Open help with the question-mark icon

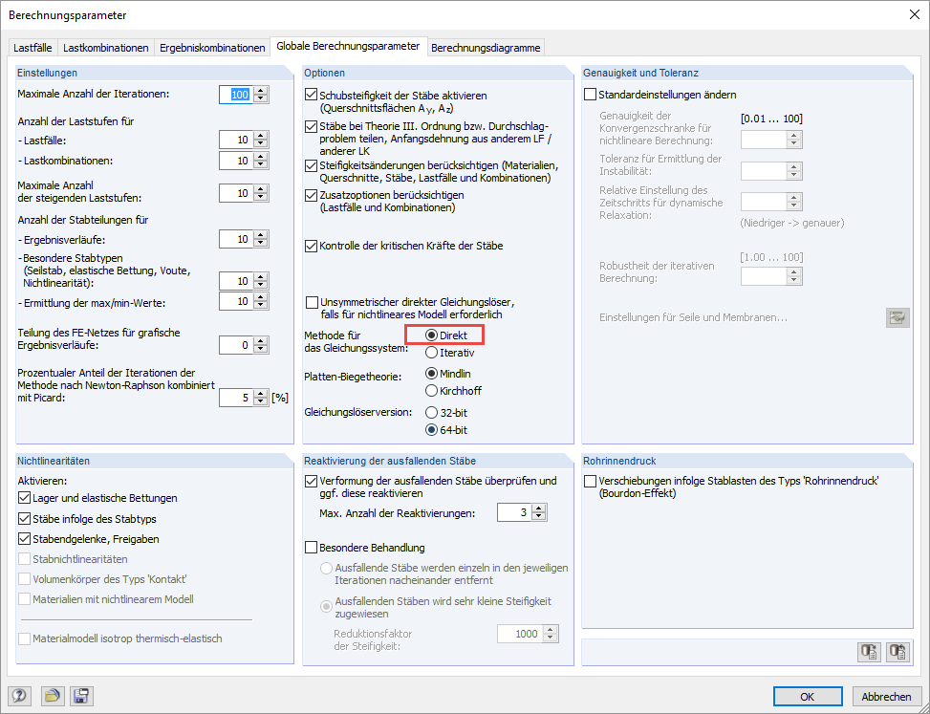click(x=19, y=696)
